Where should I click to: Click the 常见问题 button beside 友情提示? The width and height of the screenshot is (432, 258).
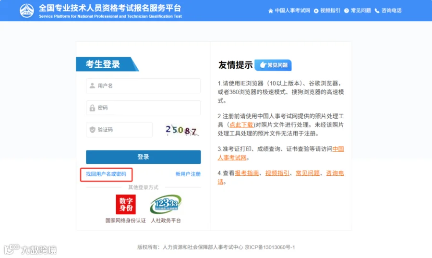click(273, 65)
